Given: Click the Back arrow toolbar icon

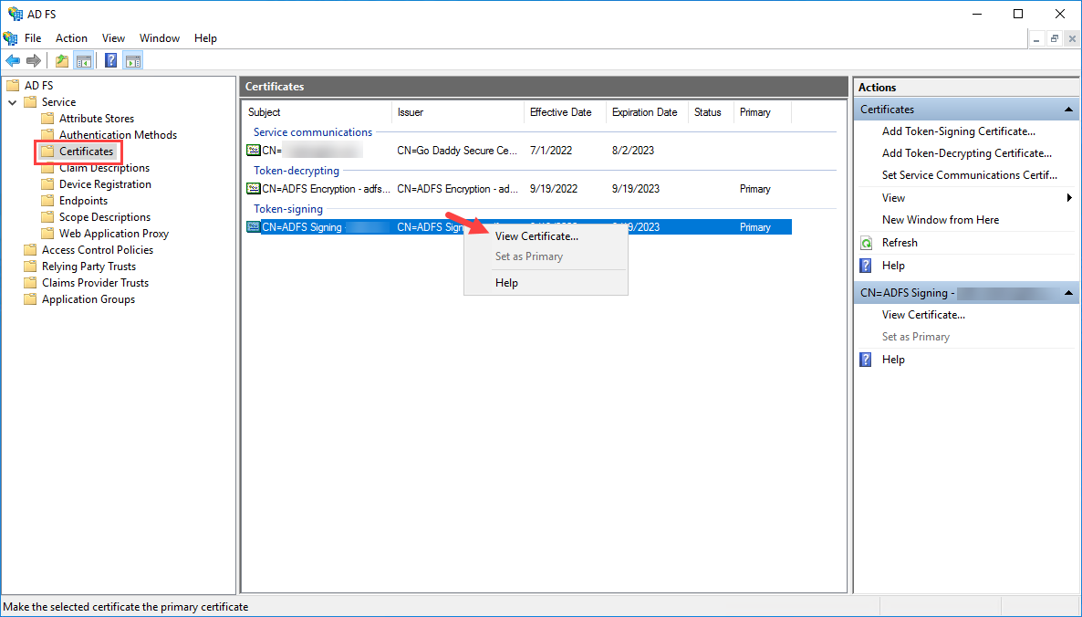Looking at the screenshot, I should coord(13,61).
